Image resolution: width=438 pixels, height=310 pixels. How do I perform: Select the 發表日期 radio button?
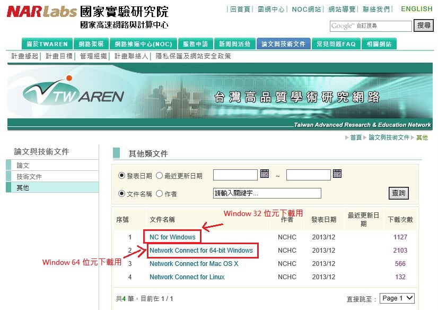point(121,176)
